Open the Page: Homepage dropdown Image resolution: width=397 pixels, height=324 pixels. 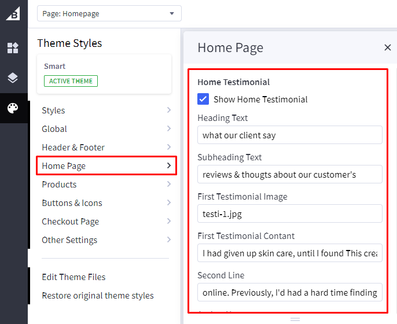(x=109, y=13)
